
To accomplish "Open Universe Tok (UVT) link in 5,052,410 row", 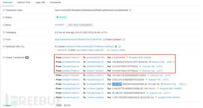I will [158, 80].
